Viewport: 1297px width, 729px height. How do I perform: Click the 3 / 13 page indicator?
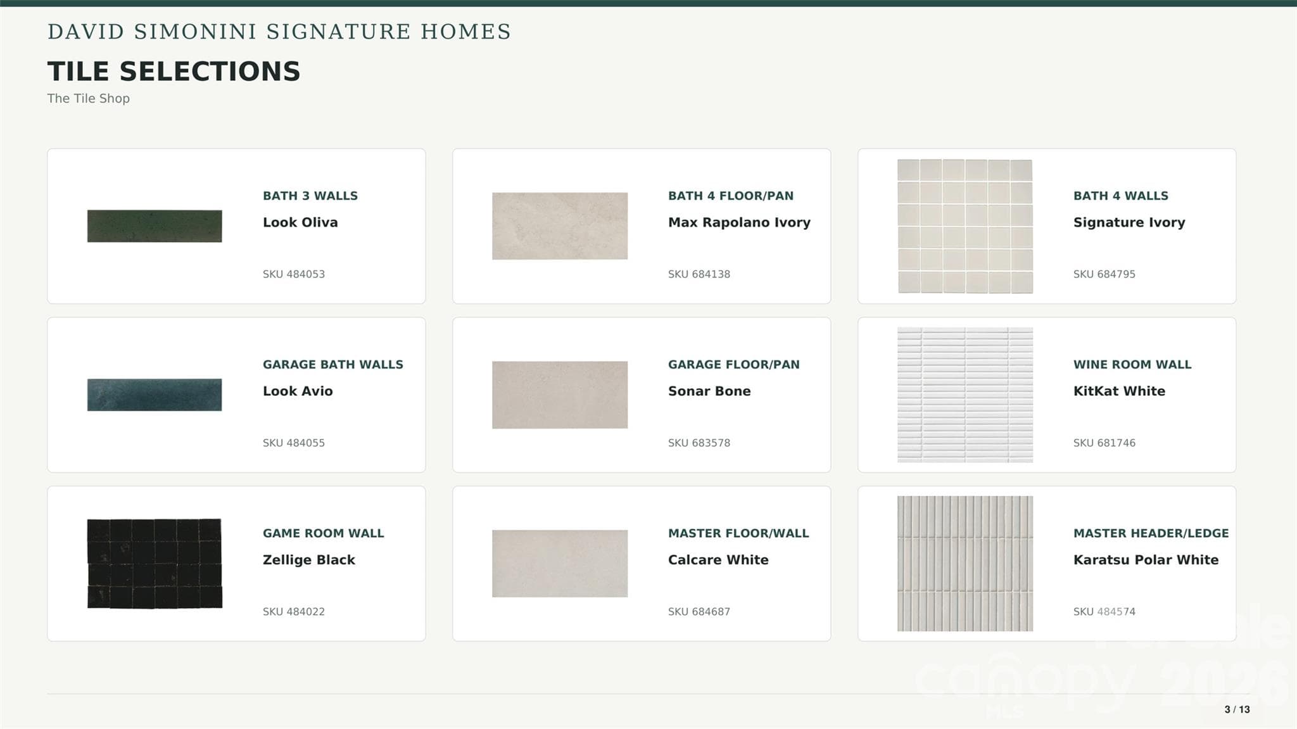[x=1237, y=709]
